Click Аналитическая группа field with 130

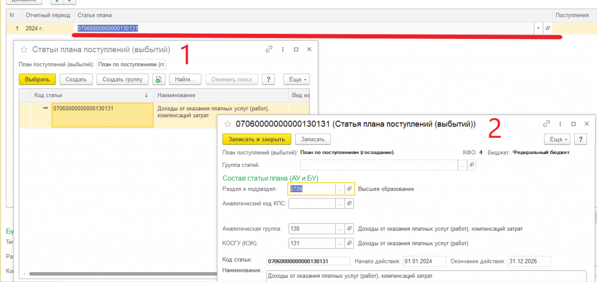312,229
